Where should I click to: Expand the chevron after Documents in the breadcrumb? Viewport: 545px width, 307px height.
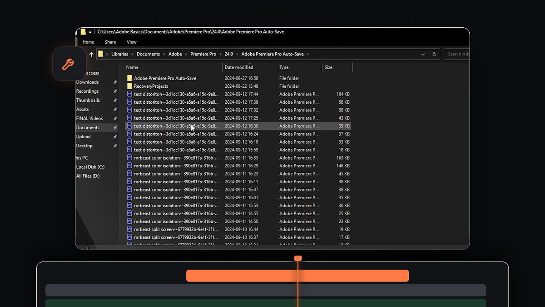(164, 54)
